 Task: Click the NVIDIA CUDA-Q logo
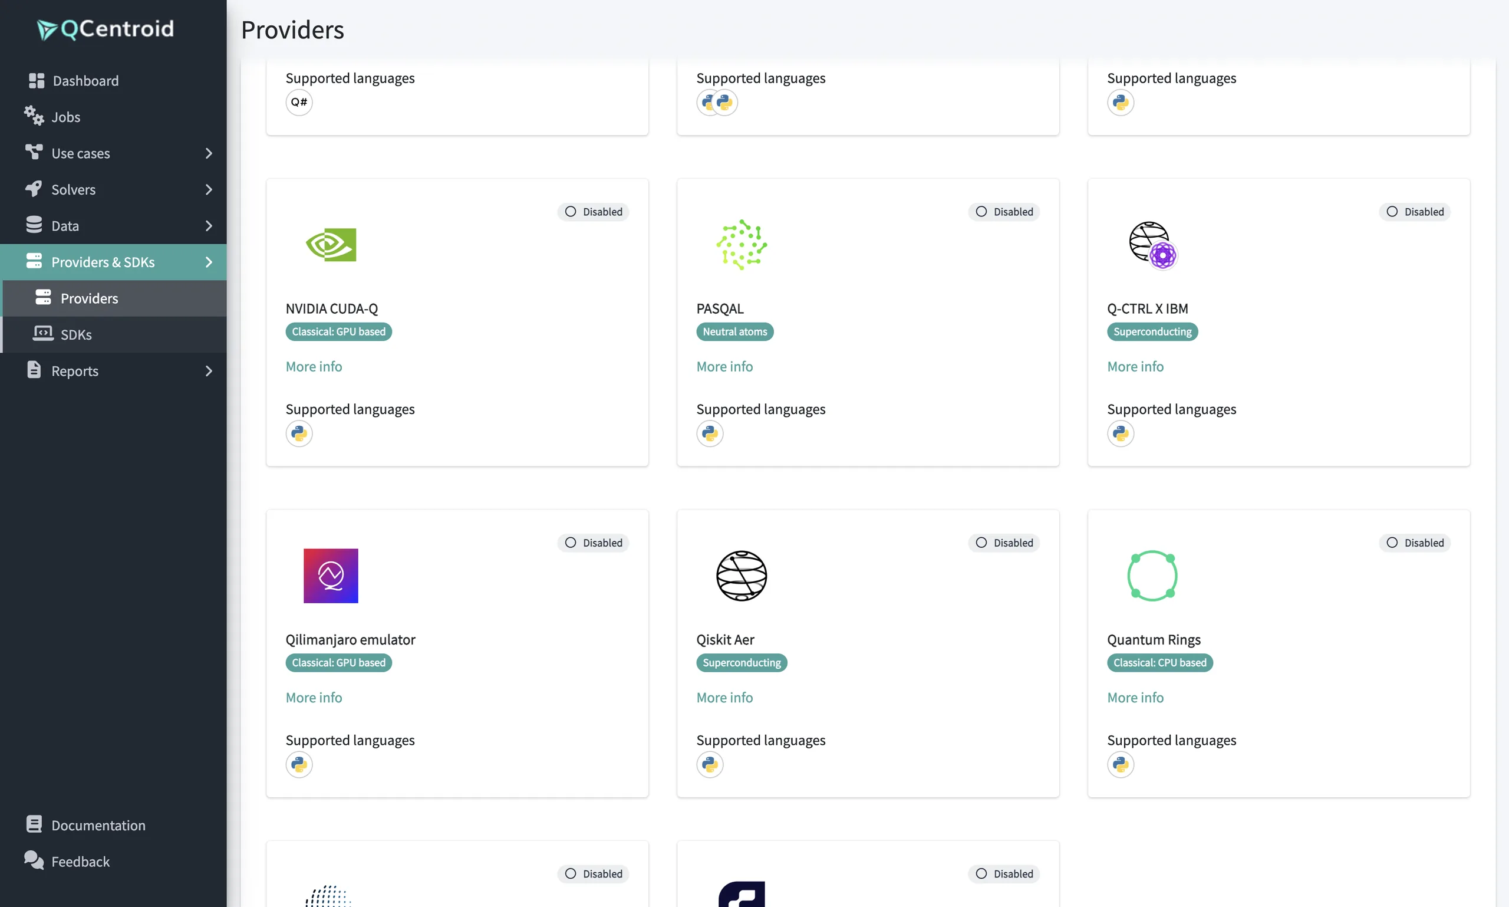pos(331,245)
